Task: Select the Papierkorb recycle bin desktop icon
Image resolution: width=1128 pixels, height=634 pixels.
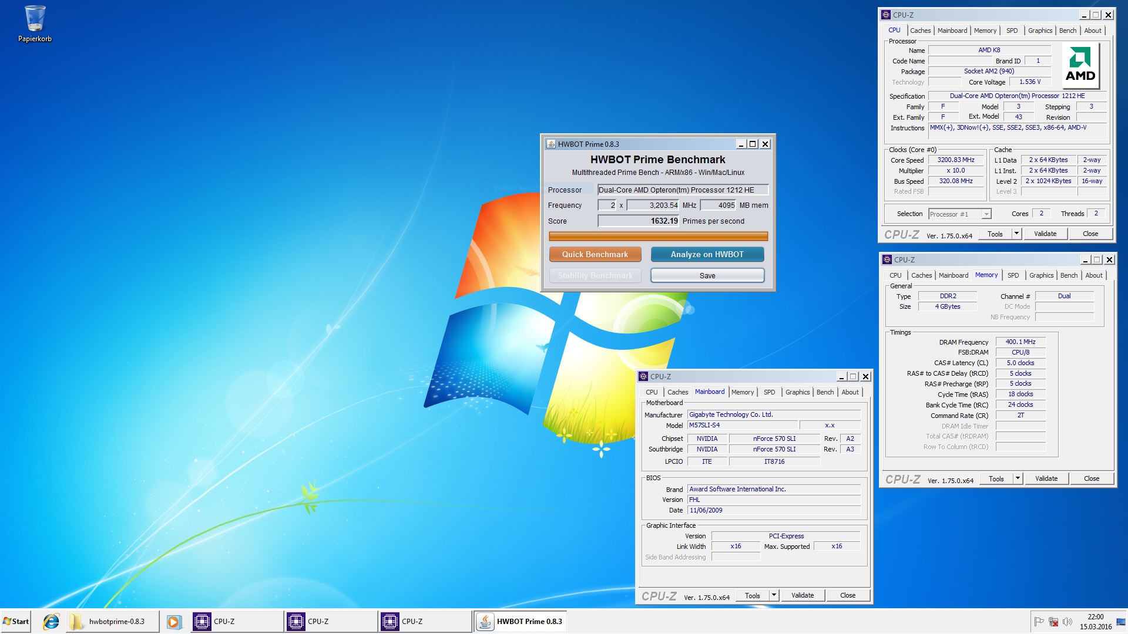Action: pyautogui.click(x=35, y=23)
